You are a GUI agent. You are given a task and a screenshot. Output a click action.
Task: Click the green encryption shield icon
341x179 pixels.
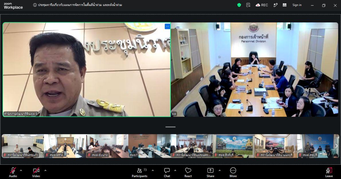tap(239, 5)
